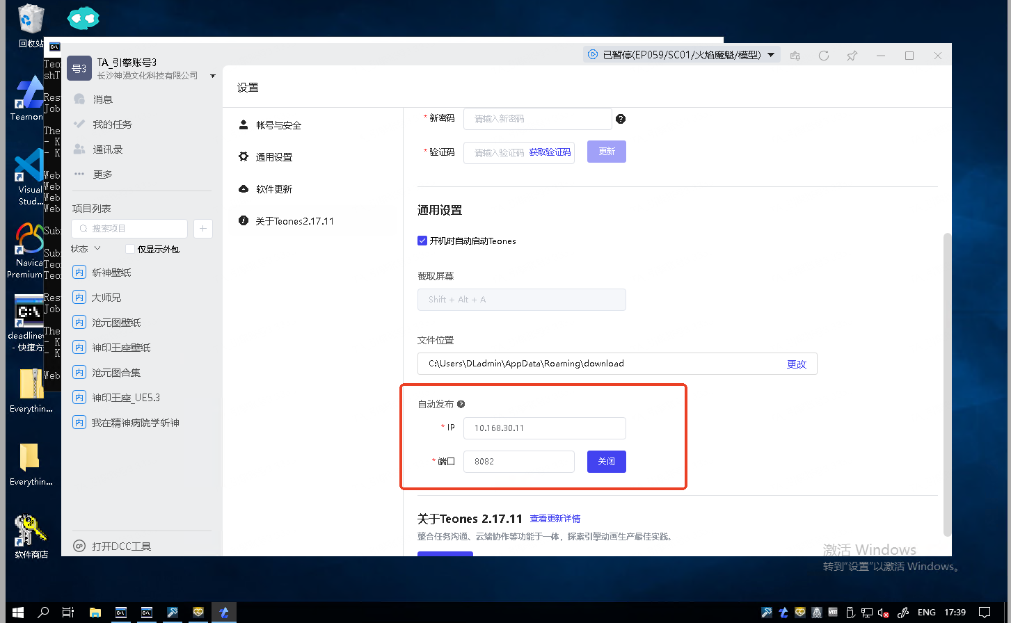The height and width of the screenshot is (623, 1011).
Task: Click the help icon next to 新密码 field
Action: (x=621, y=119)
